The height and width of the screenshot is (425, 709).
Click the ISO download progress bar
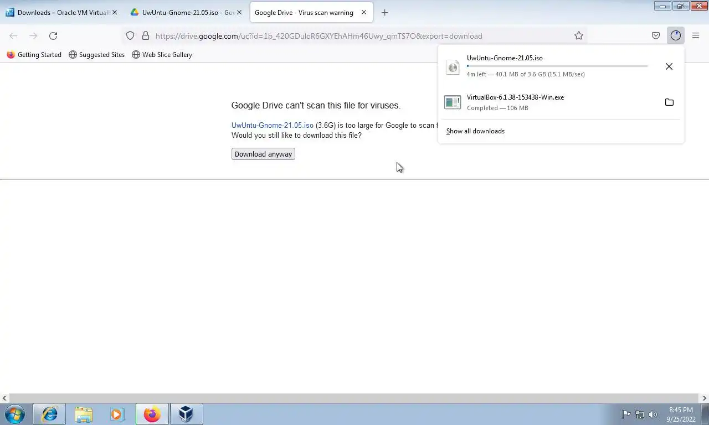pos(557,66)
